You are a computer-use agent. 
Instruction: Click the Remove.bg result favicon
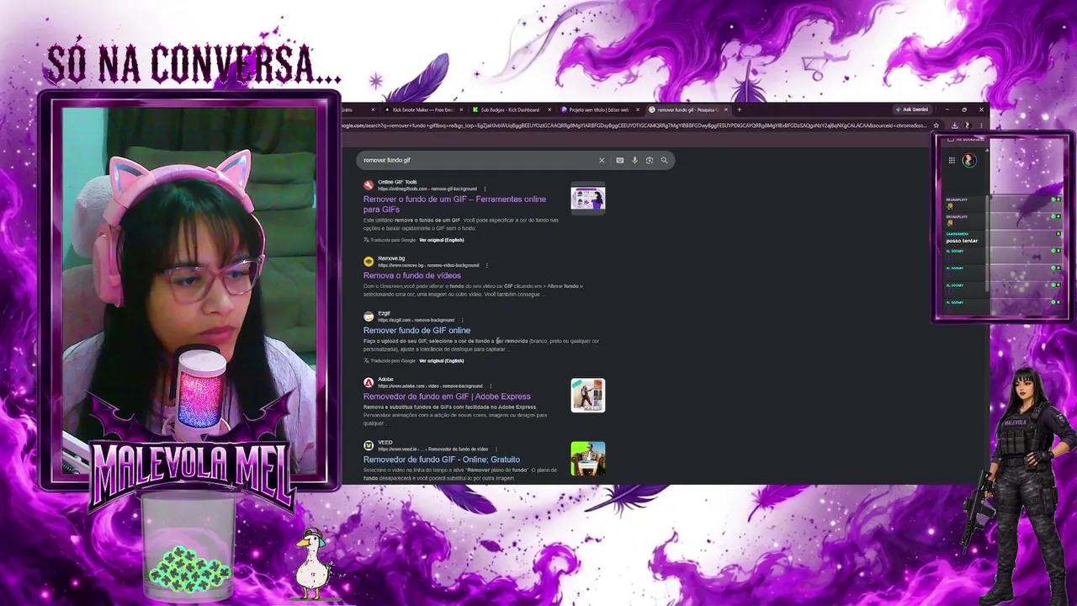click(x=369, y=262)
